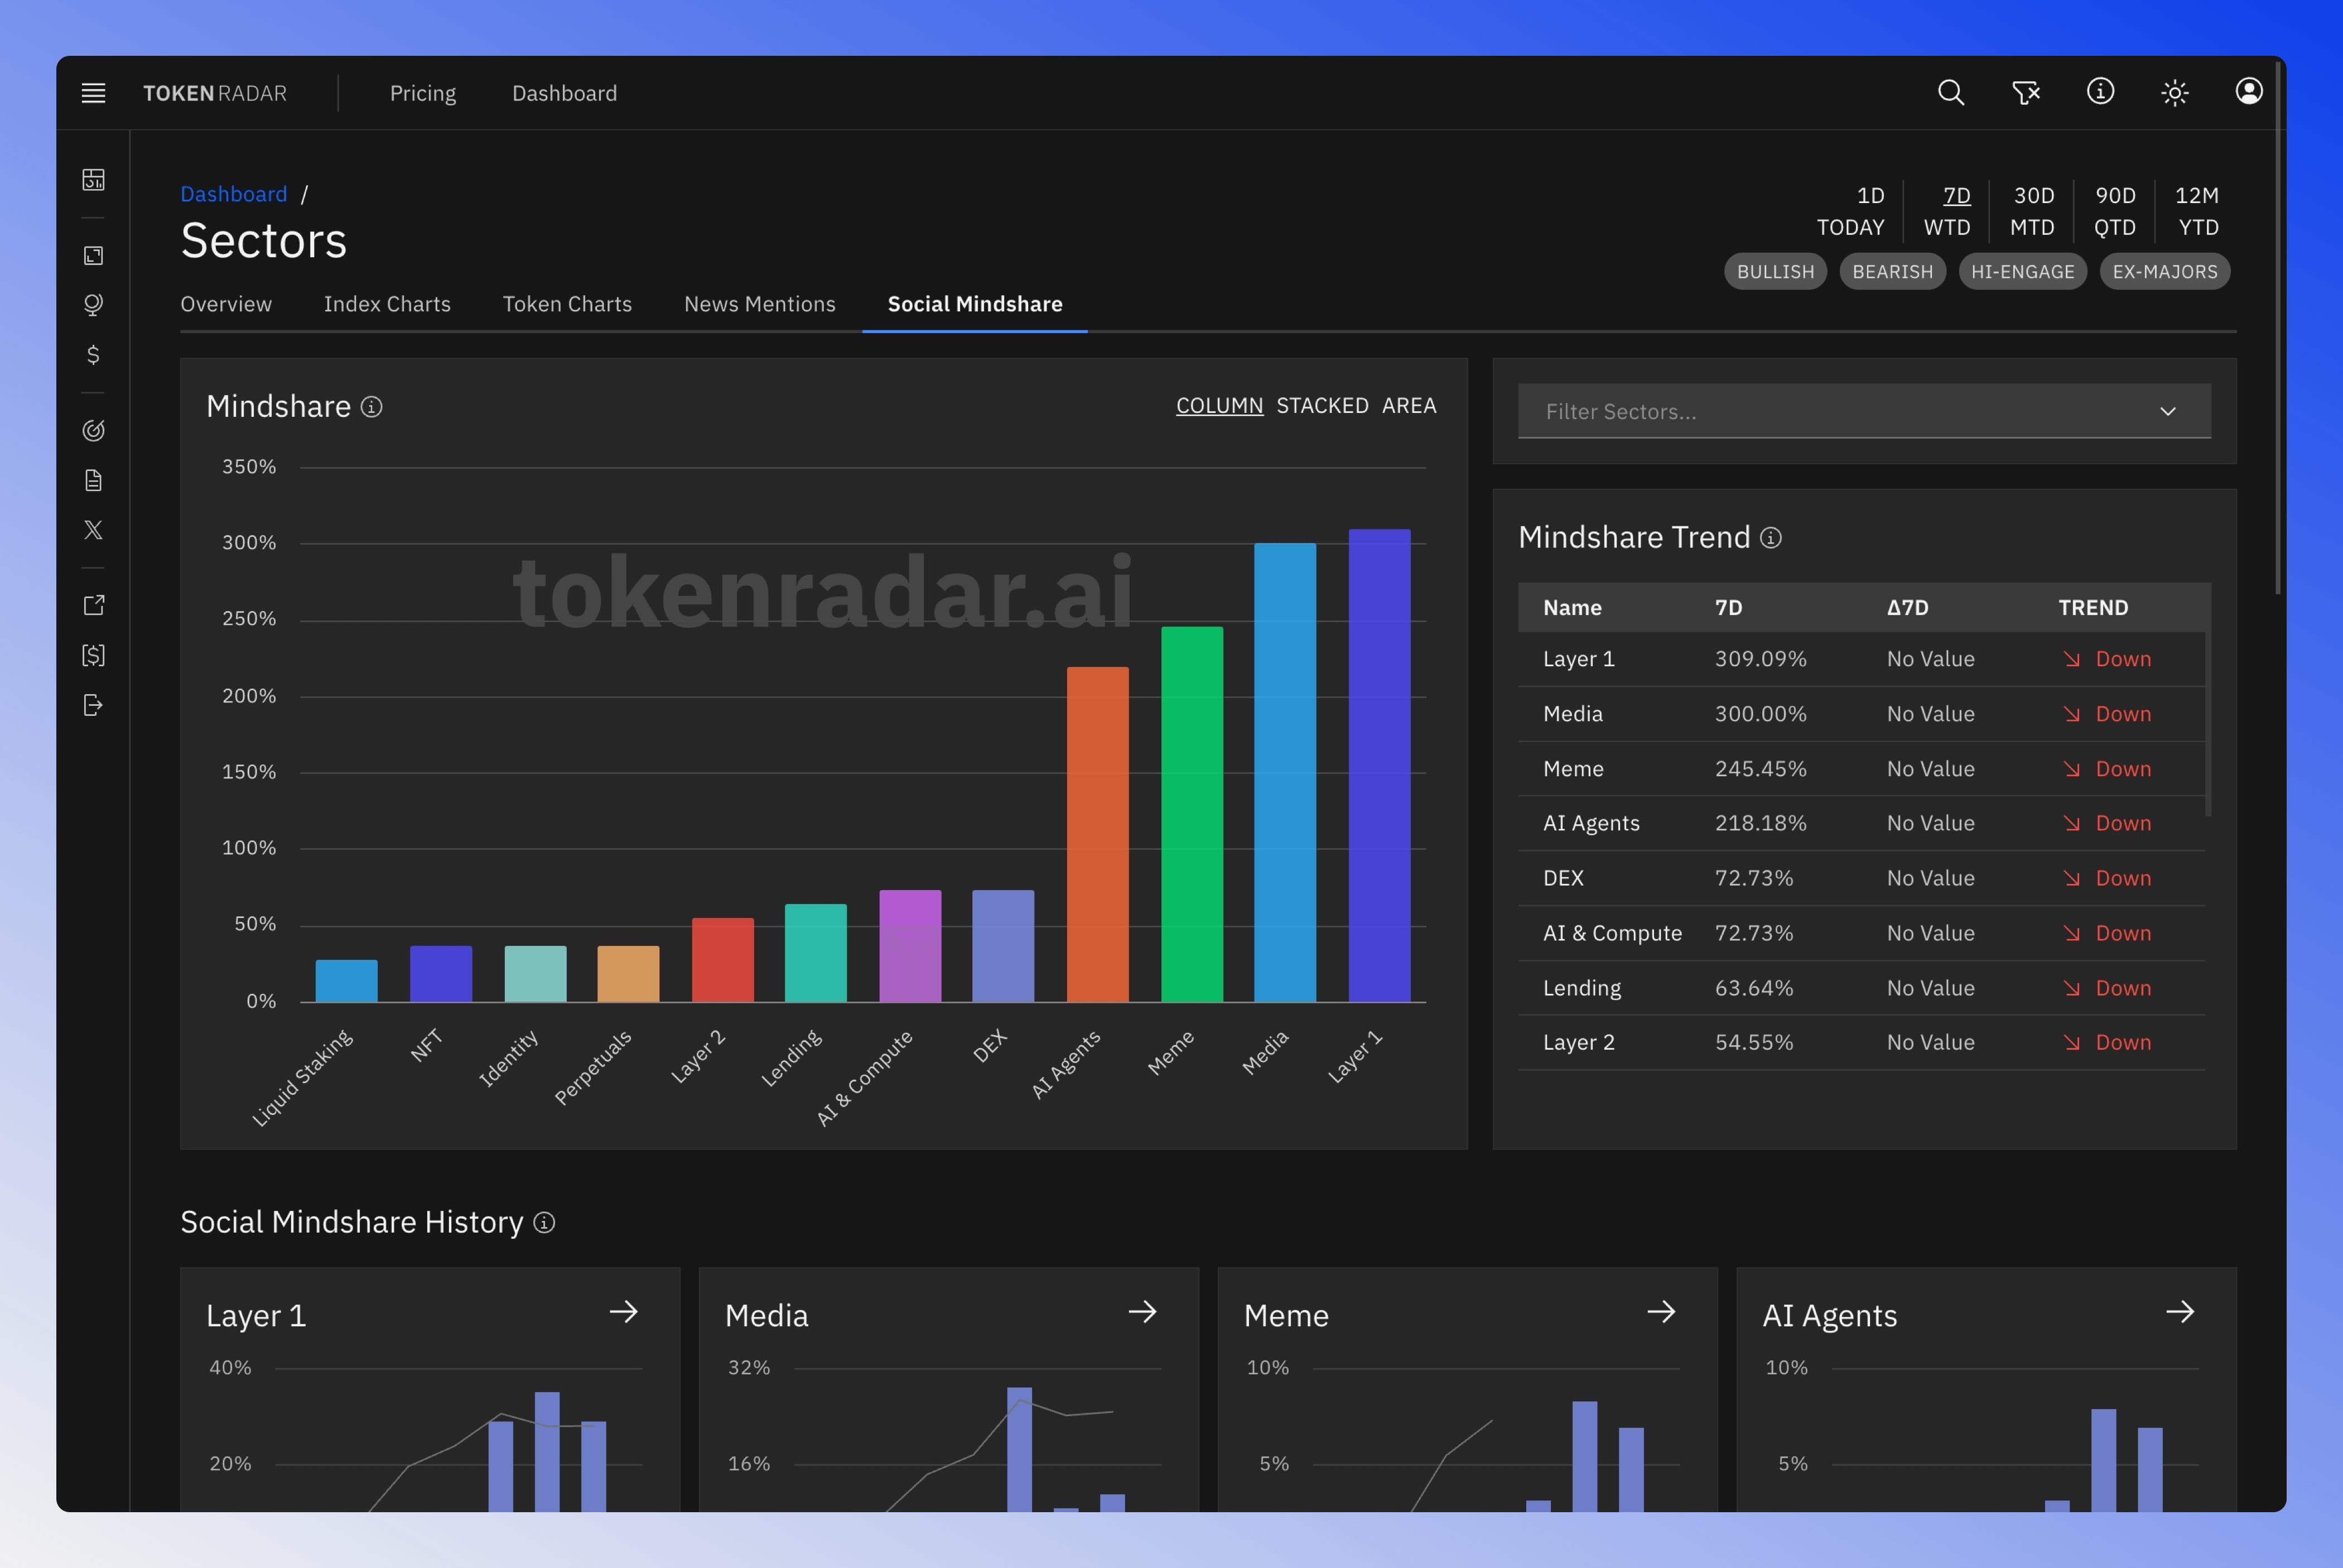The image size is (2343, 1568).
Task: Open the sidebar globe icon
Action: [x=93, y=305]
